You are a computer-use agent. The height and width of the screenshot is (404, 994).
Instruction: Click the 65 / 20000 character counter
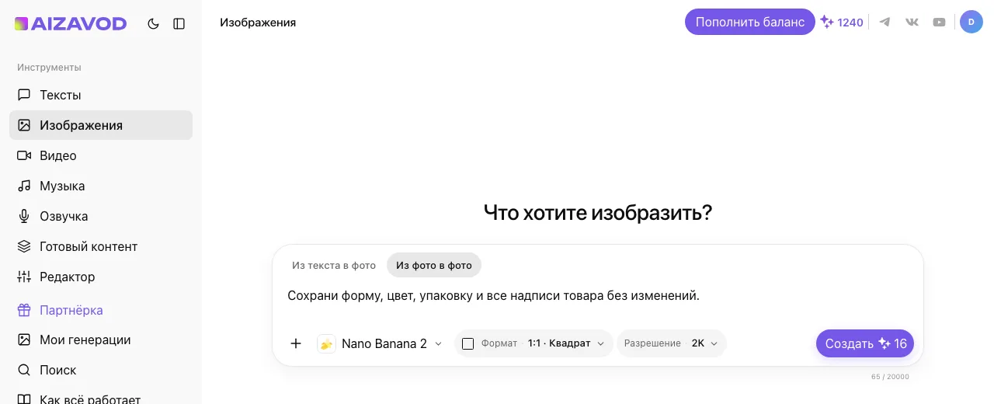pyautogui.click(x=890, y=377)
